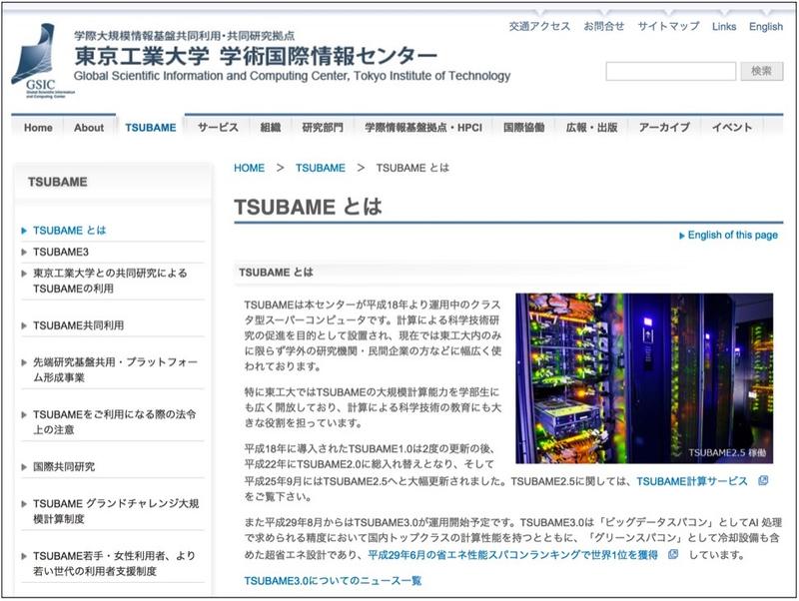Click triangle bullet beside TSUBAME3 sidebar item
Viewport: 799px width, 601px height.
click(x=24, y=253)
